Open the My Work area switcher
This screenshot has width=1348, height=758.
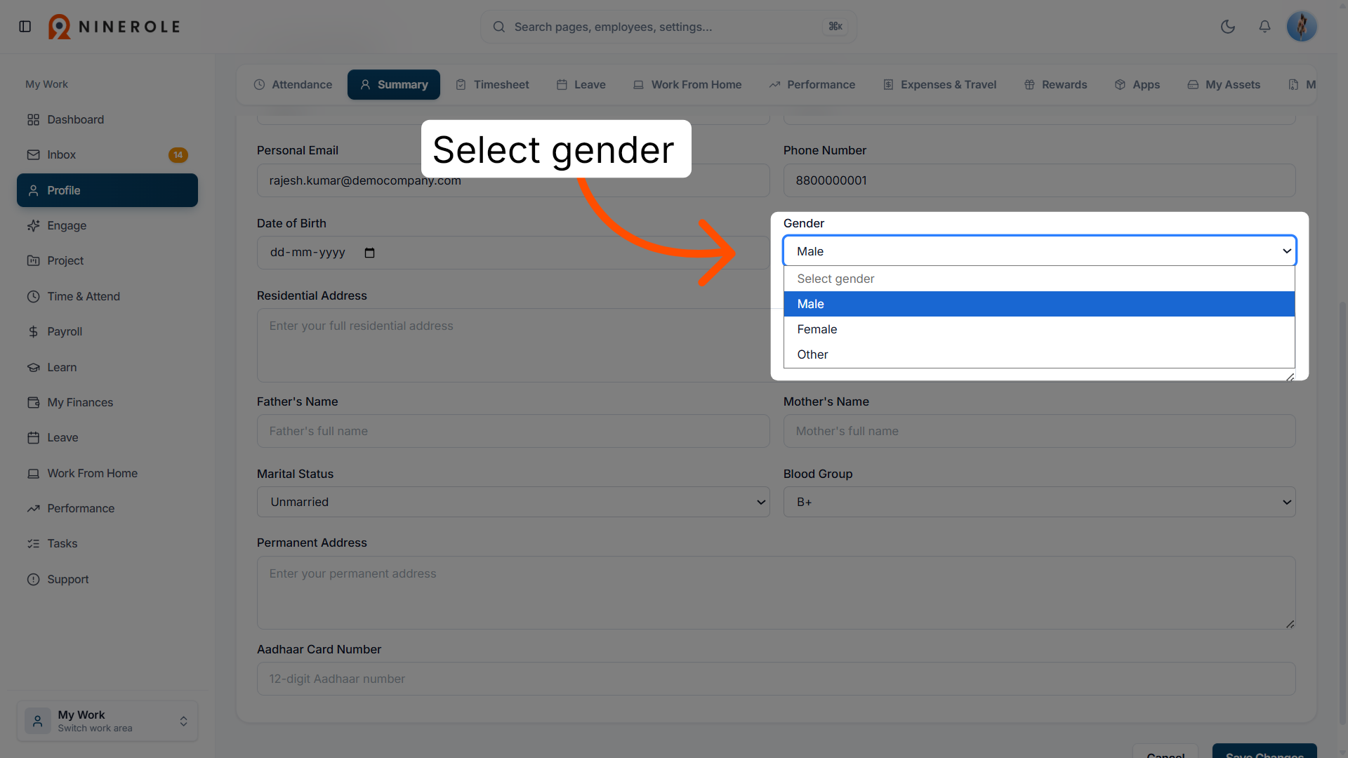107,721
